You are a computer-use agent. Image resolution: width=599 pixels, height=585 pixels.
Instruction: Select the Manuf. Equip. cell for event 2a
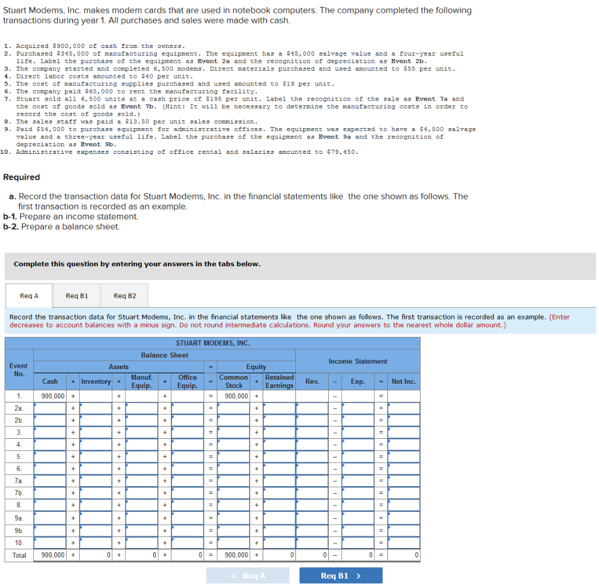coord(142,408)
